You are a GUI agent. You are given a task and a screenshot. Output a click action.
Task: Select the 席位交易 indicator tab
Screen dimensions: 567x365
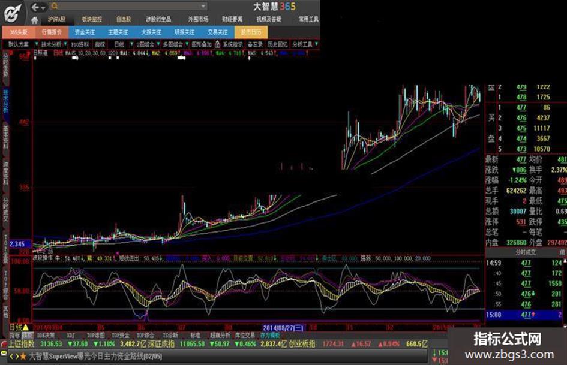tap(245, 336)
